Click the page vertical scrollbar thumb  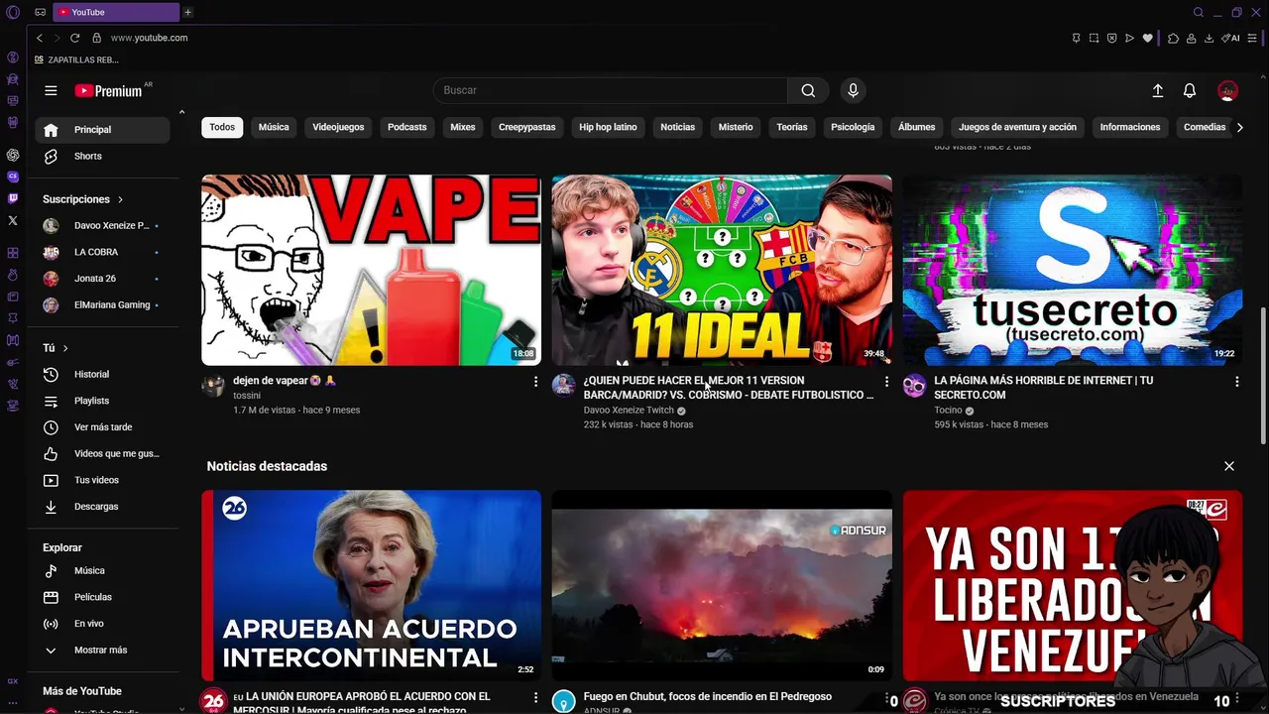coord(1263,375)
